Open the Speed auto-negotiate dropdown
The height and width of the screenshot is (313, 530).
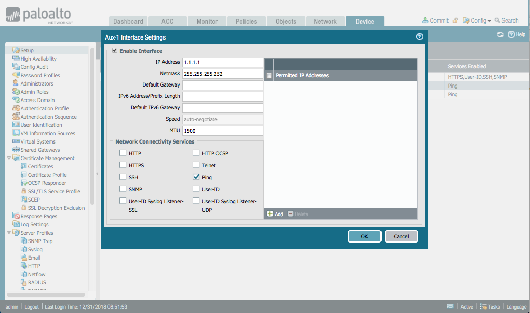coord(222,119)
